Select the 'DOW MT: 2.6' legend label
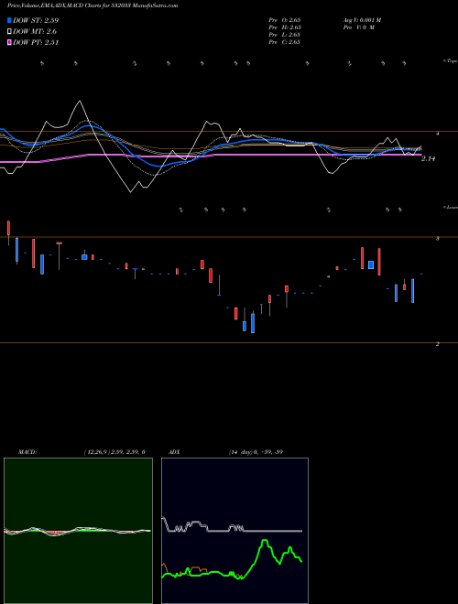The width and height of the screenshot is (458, 604). [x=35, y=32]
